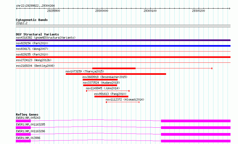Viewport: 238px width, 144px height.
Task: Select the esv991613 (Pang2010) red bar
Action: point(111,97)
